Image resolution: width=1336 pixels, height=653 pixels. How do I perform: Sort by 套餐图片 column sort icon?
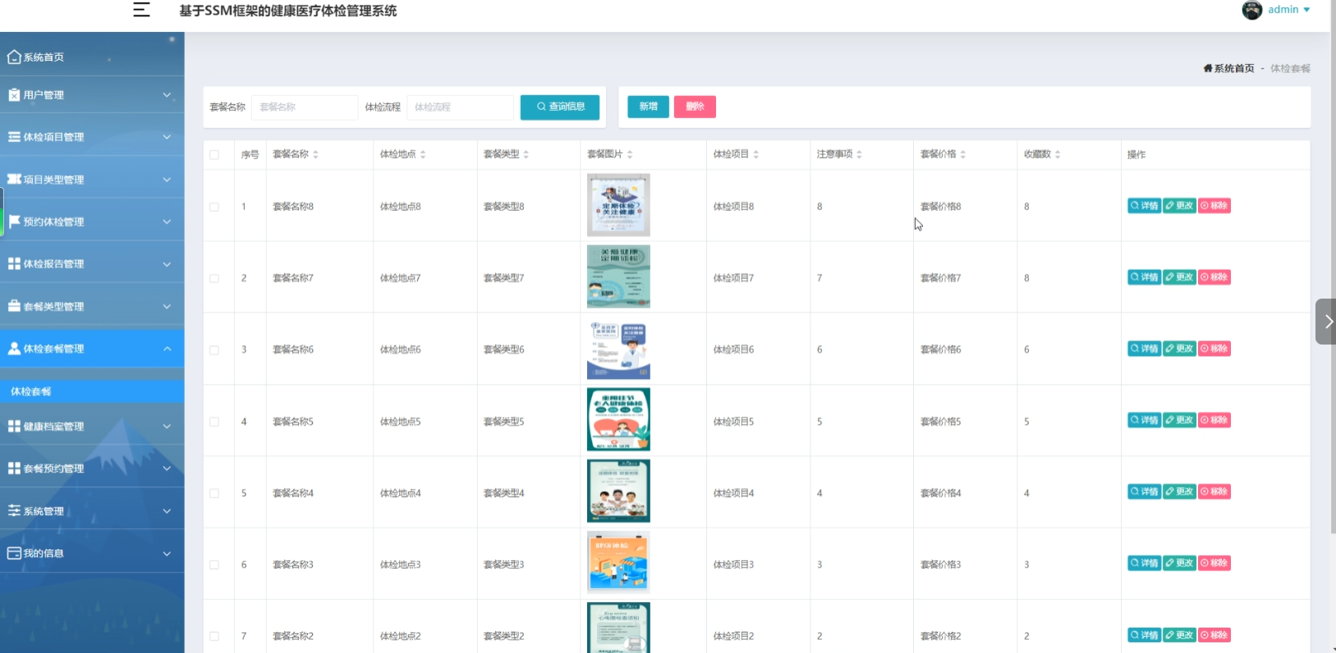click(x=630, y=154)
